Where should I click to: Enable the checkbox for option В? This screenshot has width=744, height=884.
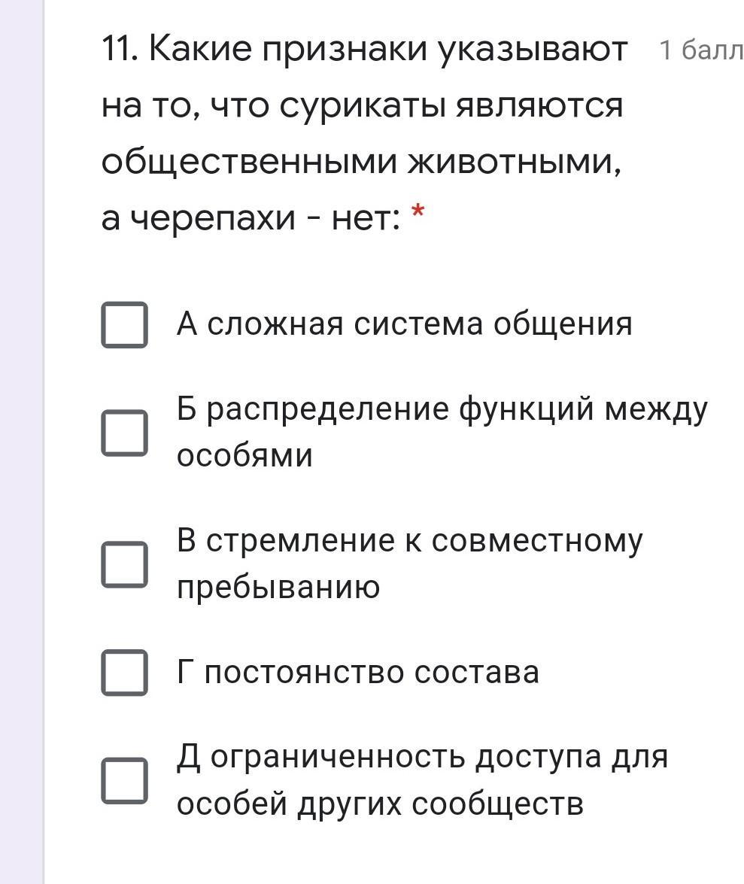[x=124, y=564]
